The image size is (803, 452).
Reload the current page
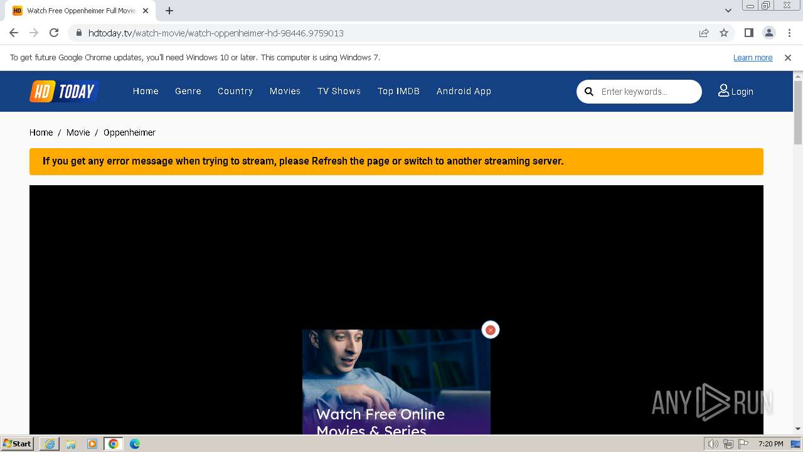[x=54, y=33]
